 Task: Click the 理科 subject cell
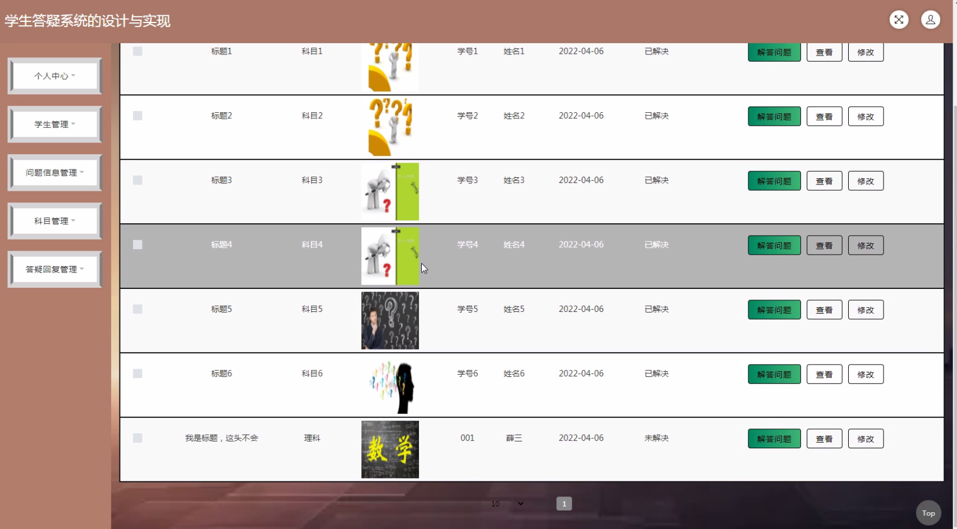312,438
